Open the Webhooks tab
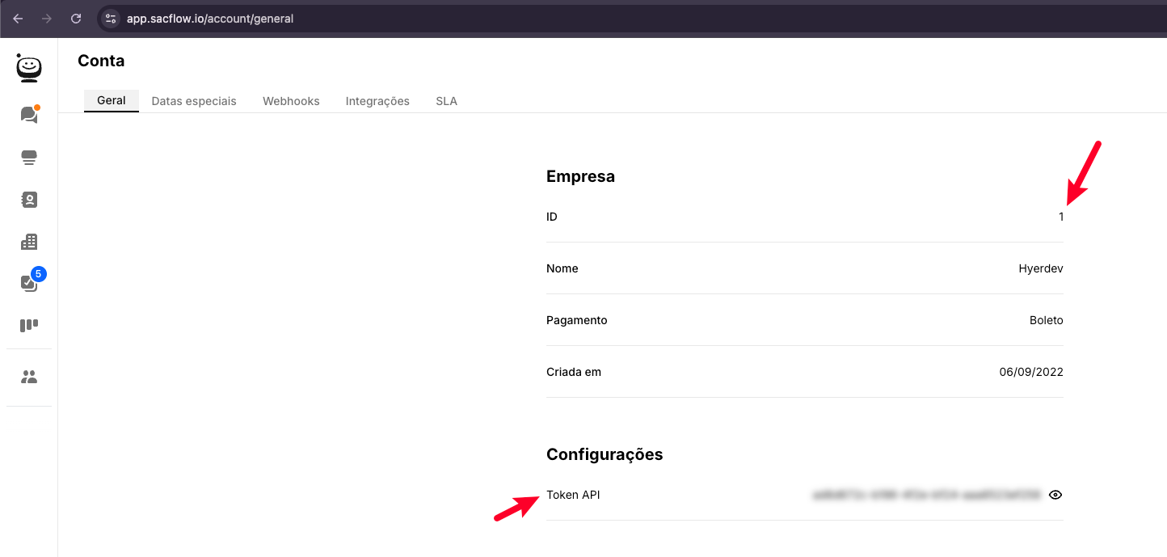Viewport: 1167px width, 557px height. [x=291, y=101]
